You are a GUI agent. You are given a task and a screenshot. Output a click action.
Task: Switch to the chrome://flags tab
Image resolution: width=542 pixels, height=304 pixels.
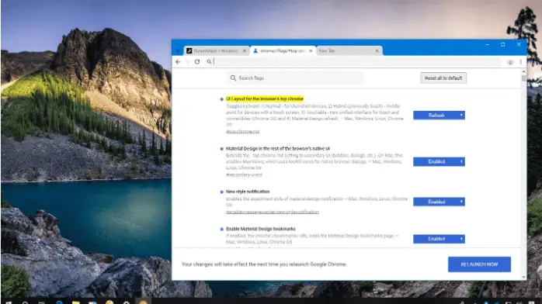point(283,50)
